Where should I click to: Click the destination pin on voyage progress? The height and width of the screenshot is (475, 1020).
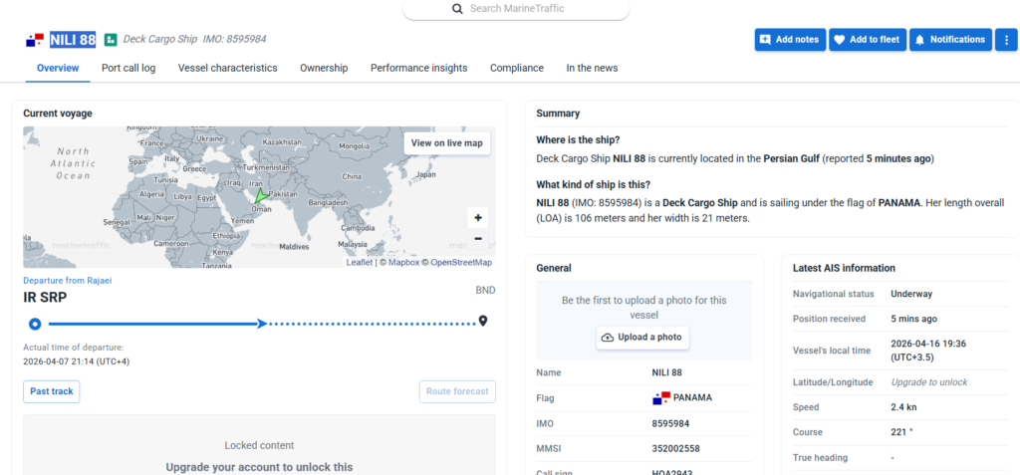click(483, 321)
